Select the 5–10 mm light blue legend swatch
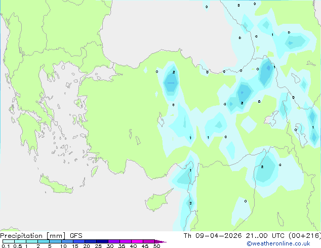 tap(55, 241)
